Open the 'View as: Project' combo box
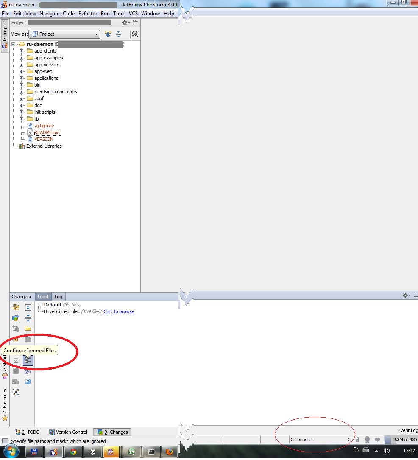The width and height of the screenshot is (418, 460). (x=64, y=34)
